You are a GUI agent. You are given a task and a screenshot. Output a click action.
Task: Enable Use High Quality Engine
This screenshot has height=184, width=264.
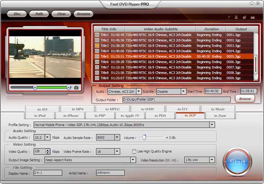[134, 151]
